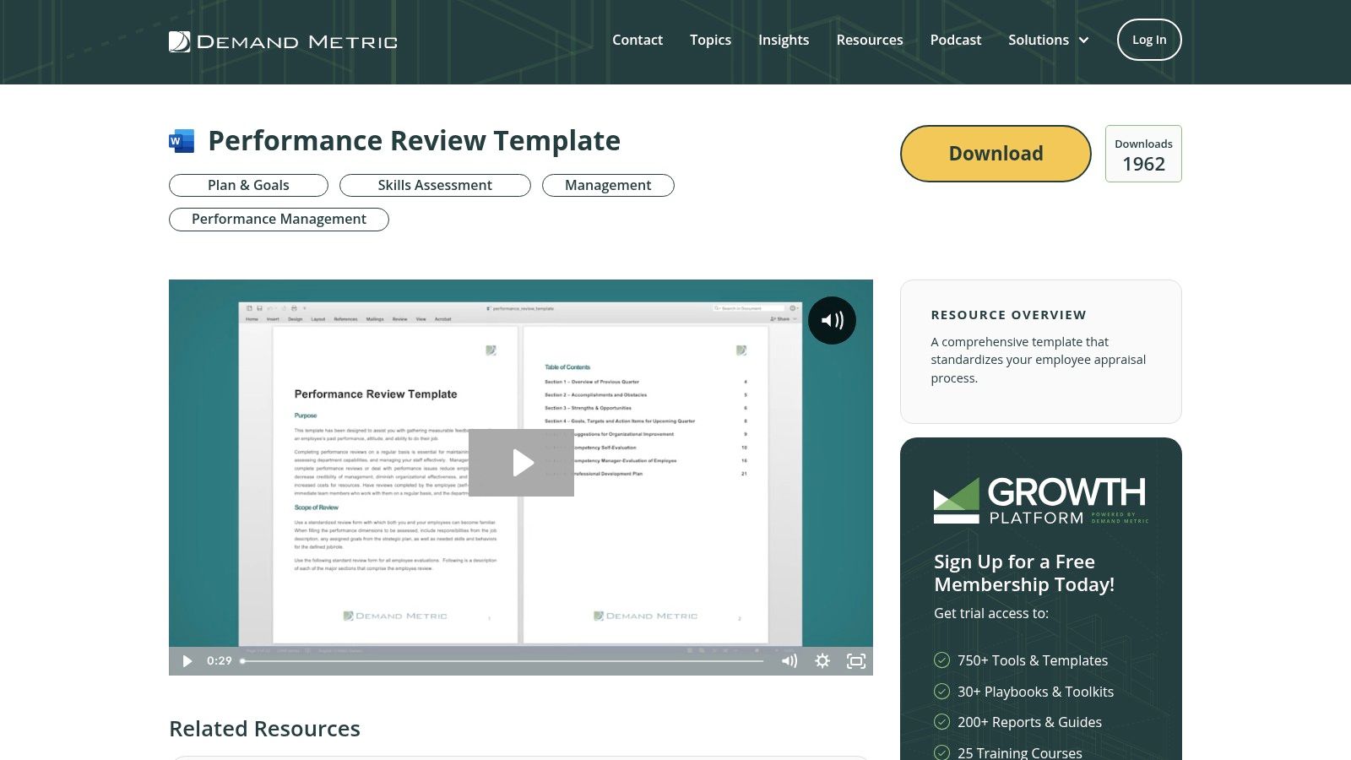Viewport: 1351px width, 760px height.
Task: Click the Log In button
Action: pos(1148,40)
